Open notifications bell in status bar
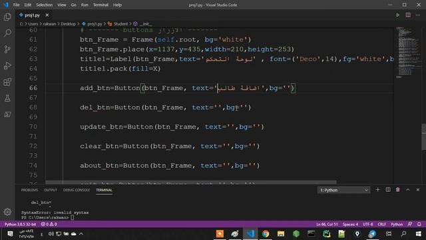The image size is (426, 240). tap(419, 224)
